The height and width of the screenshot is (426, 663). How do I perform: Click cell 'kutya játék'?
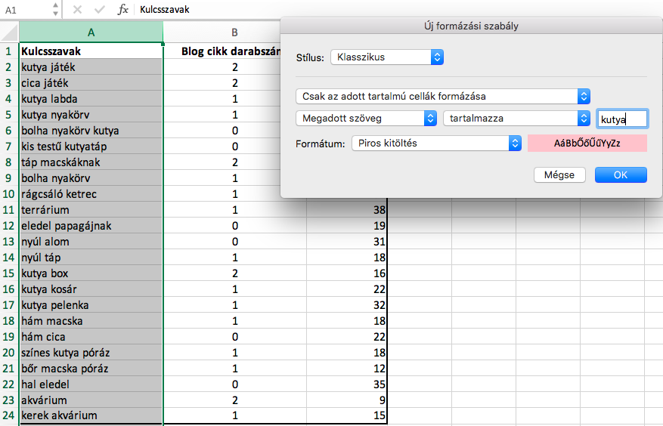[x=91, y=67]
